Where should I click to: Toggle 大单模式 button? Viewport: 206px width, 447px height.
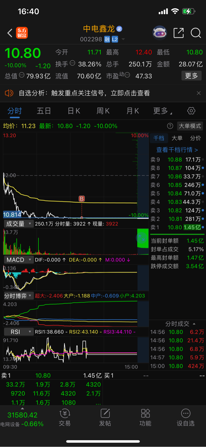[190, 126]
